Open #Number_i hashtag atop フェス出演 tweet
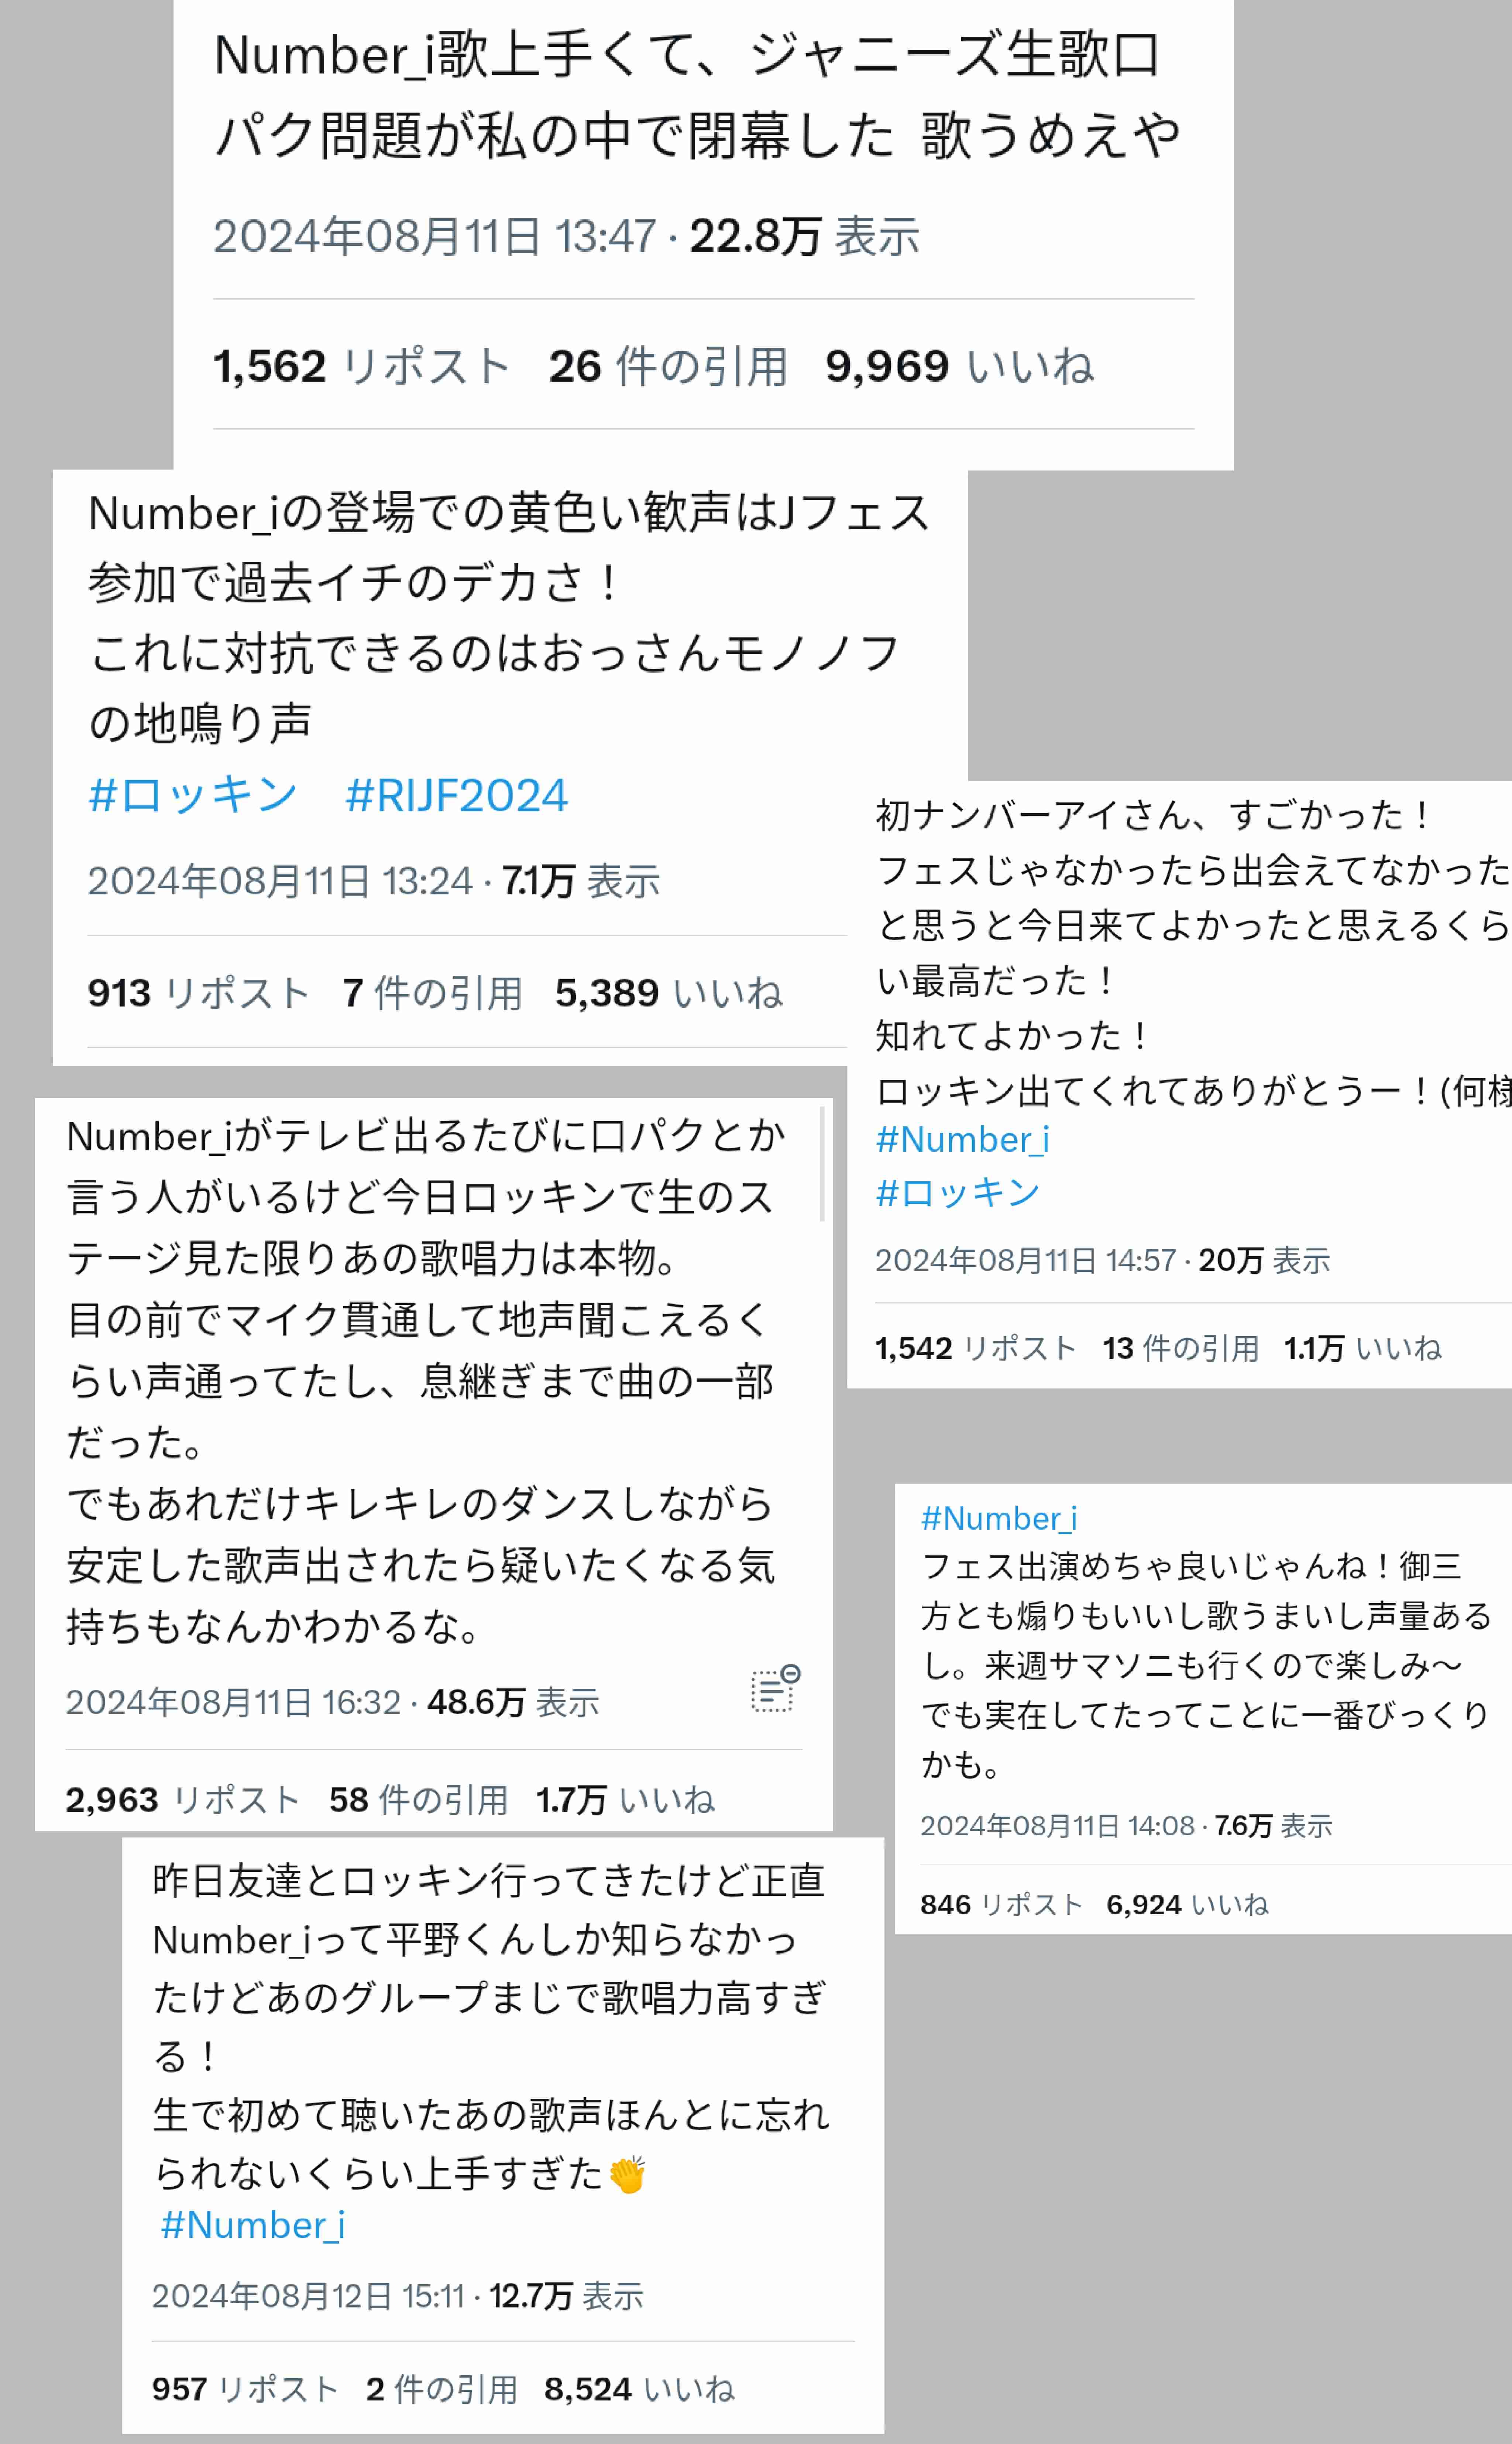 point(999,1518)
